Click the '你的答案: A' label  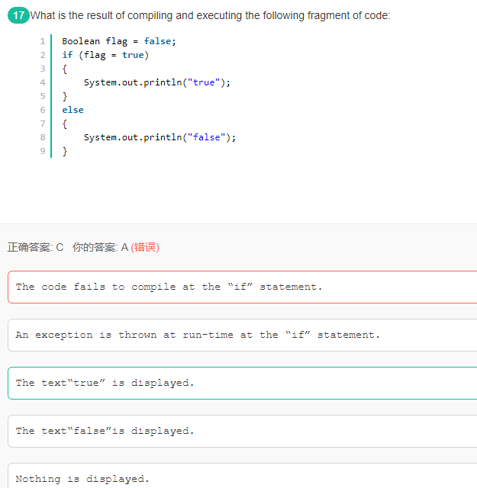click(100, 247)
